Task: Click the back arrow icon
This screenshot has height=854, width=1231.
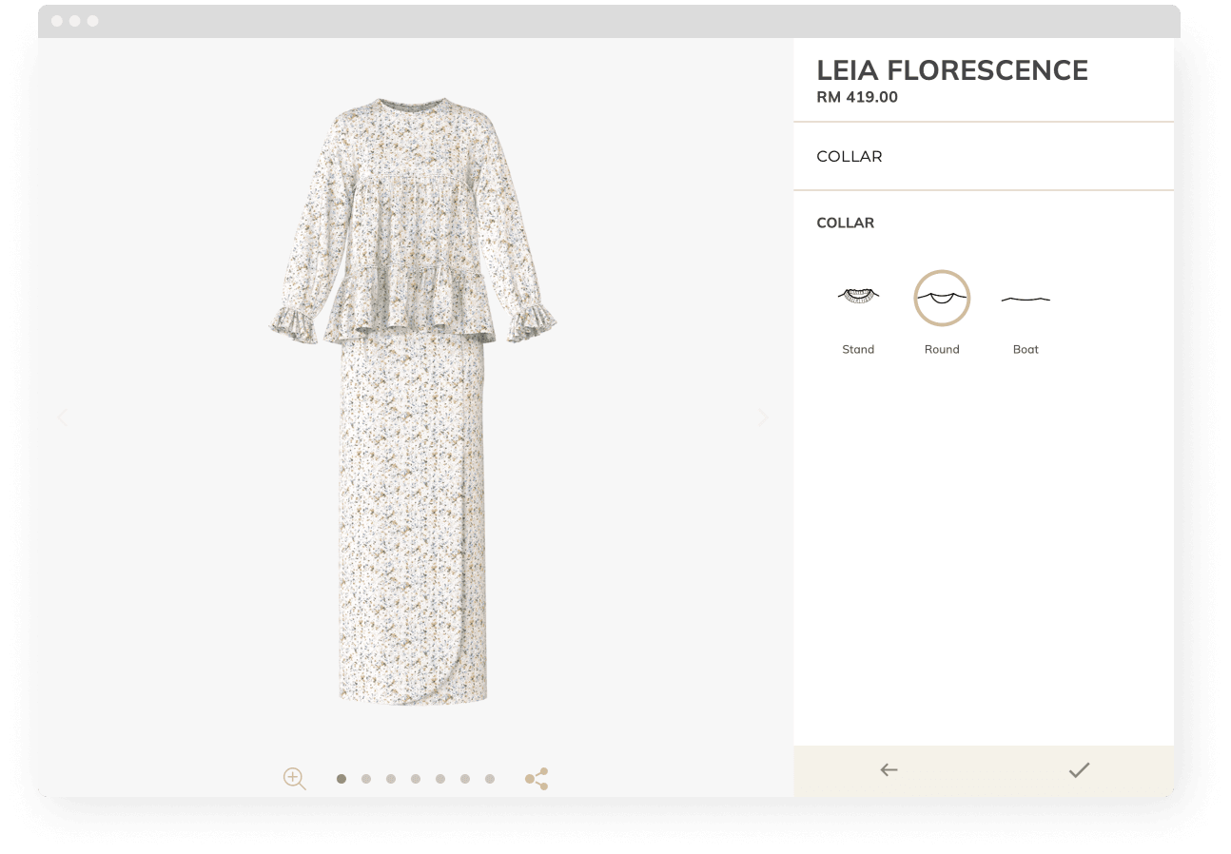Action: tap(889, 770)
